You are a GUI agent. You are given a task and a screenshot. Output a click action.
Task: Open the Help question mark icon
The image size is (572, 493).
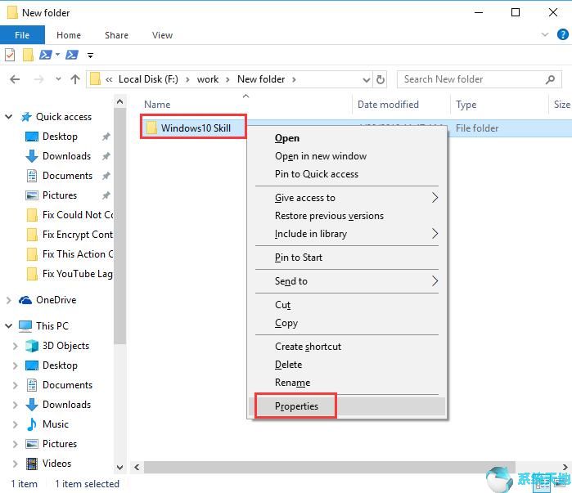(562, 34)
